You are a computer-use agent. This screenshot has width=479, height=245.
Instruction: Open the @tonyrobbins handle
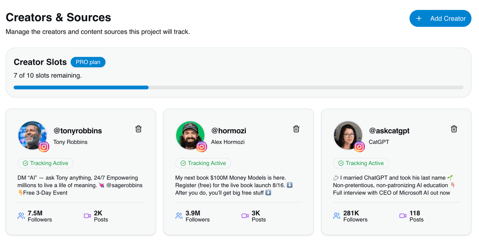(77, 131)
